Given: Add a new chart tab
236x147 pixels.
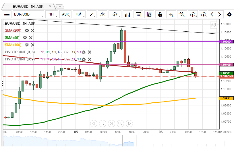Looking at the screenshot, I should point(60,6).
